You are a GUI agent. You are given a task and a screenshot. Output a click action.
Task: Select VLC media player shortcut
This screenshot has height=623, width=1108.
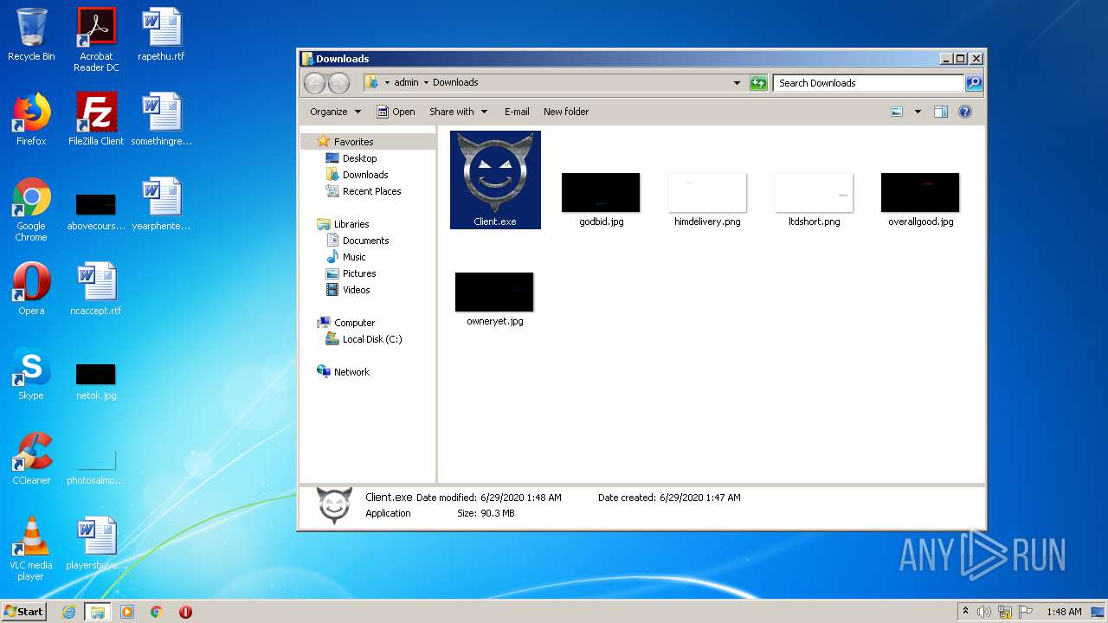31,549
